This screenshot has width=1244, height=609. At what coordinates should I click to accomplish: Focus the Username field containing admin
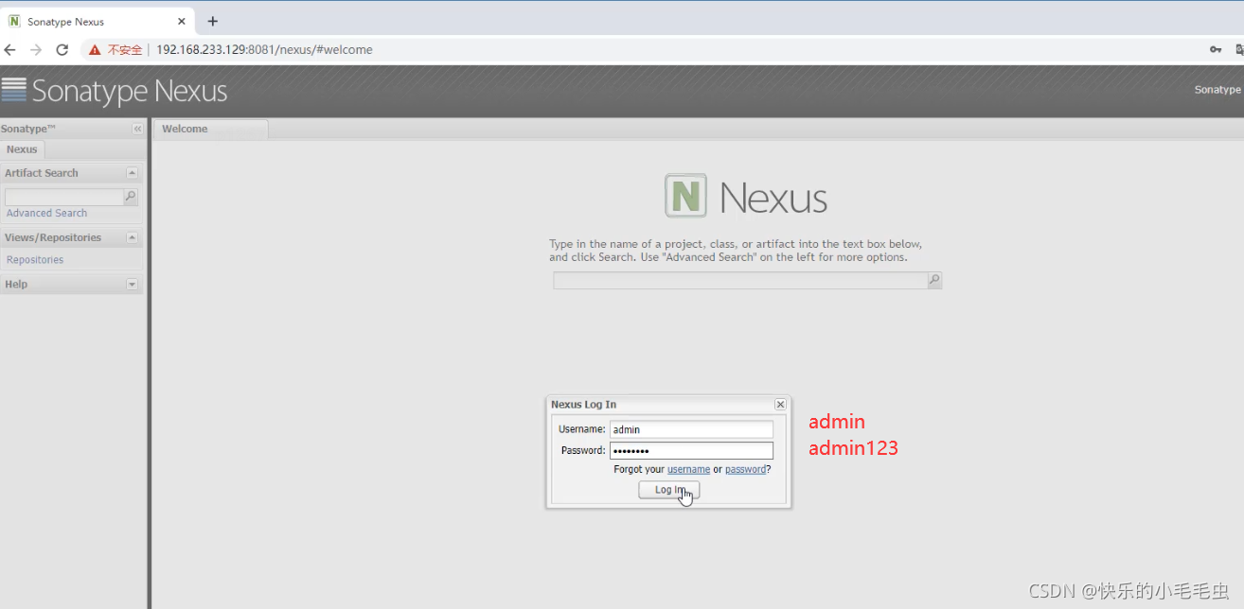[691, 429]
